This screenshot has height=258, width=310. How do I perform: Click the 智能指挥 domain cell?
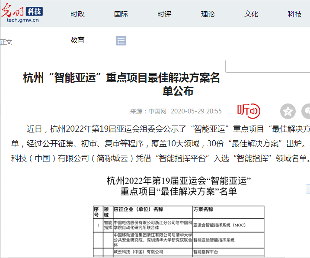coord(108,225)
